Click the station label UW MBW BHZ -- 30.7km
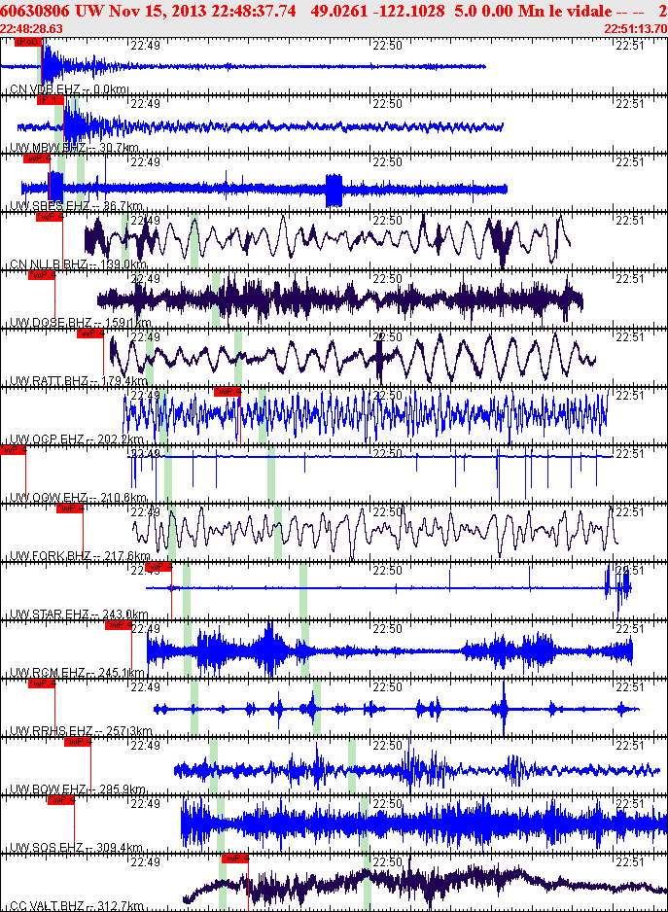 75,148
